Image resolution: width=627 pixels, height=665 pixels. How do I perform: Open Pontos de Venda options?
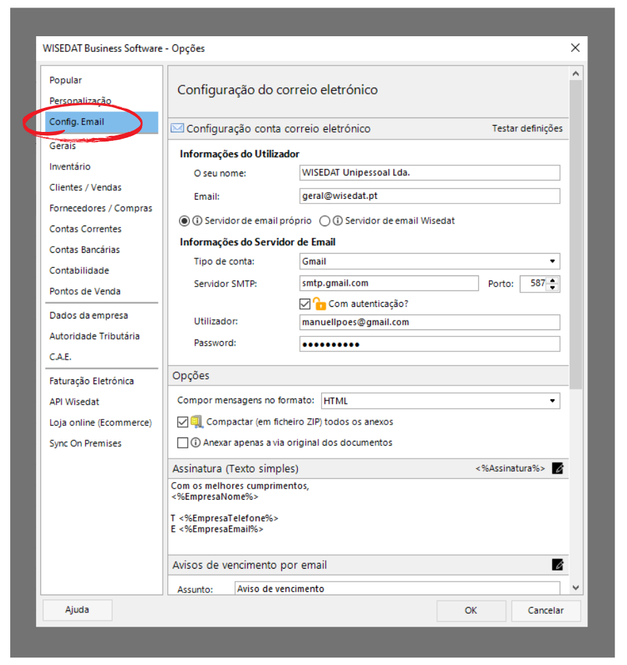click(x=85, y=291)
